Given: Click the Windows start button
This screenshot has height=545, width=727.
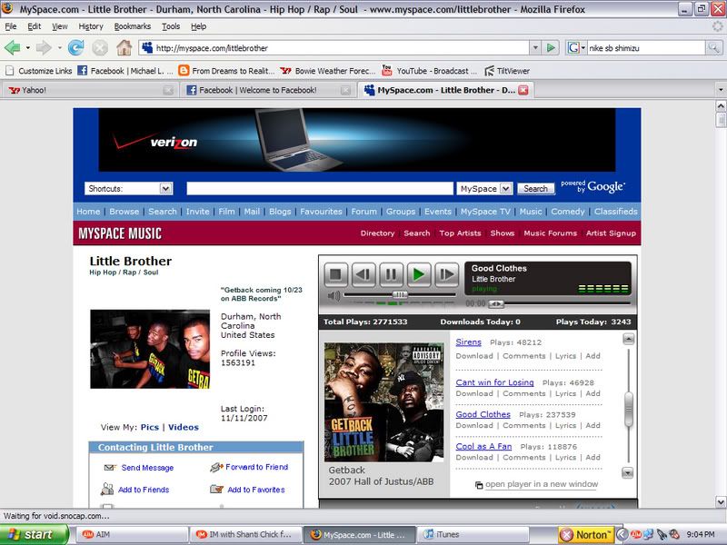Looking at the screenshot, I should (33, 534).
